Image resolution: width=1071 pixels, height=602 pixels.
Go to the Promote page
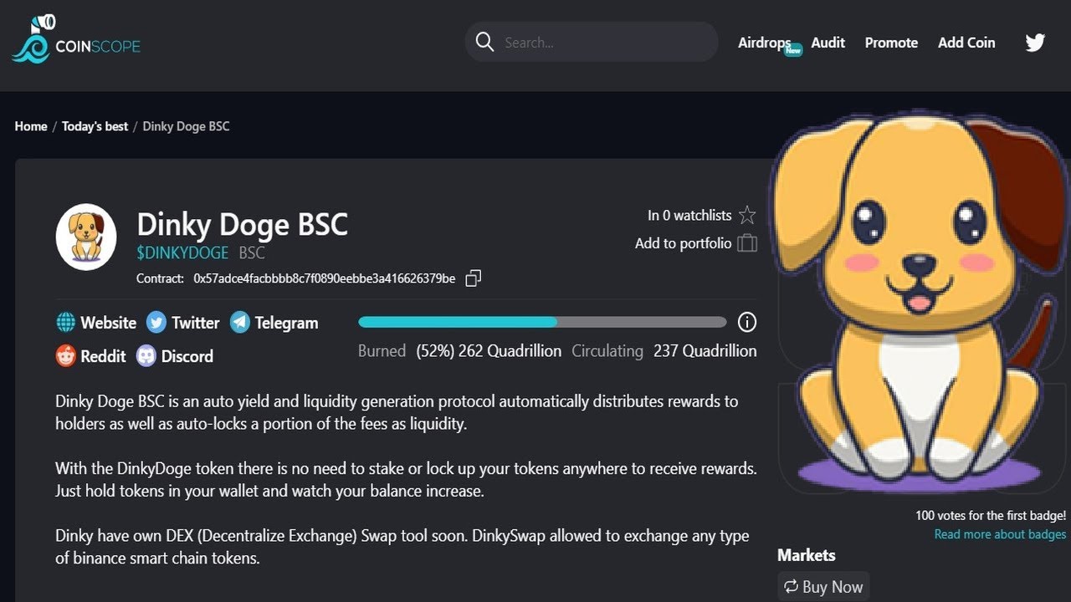[x=891, y=42]
